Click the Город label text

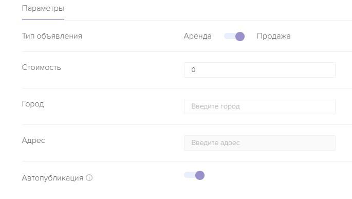coord(33,104)
